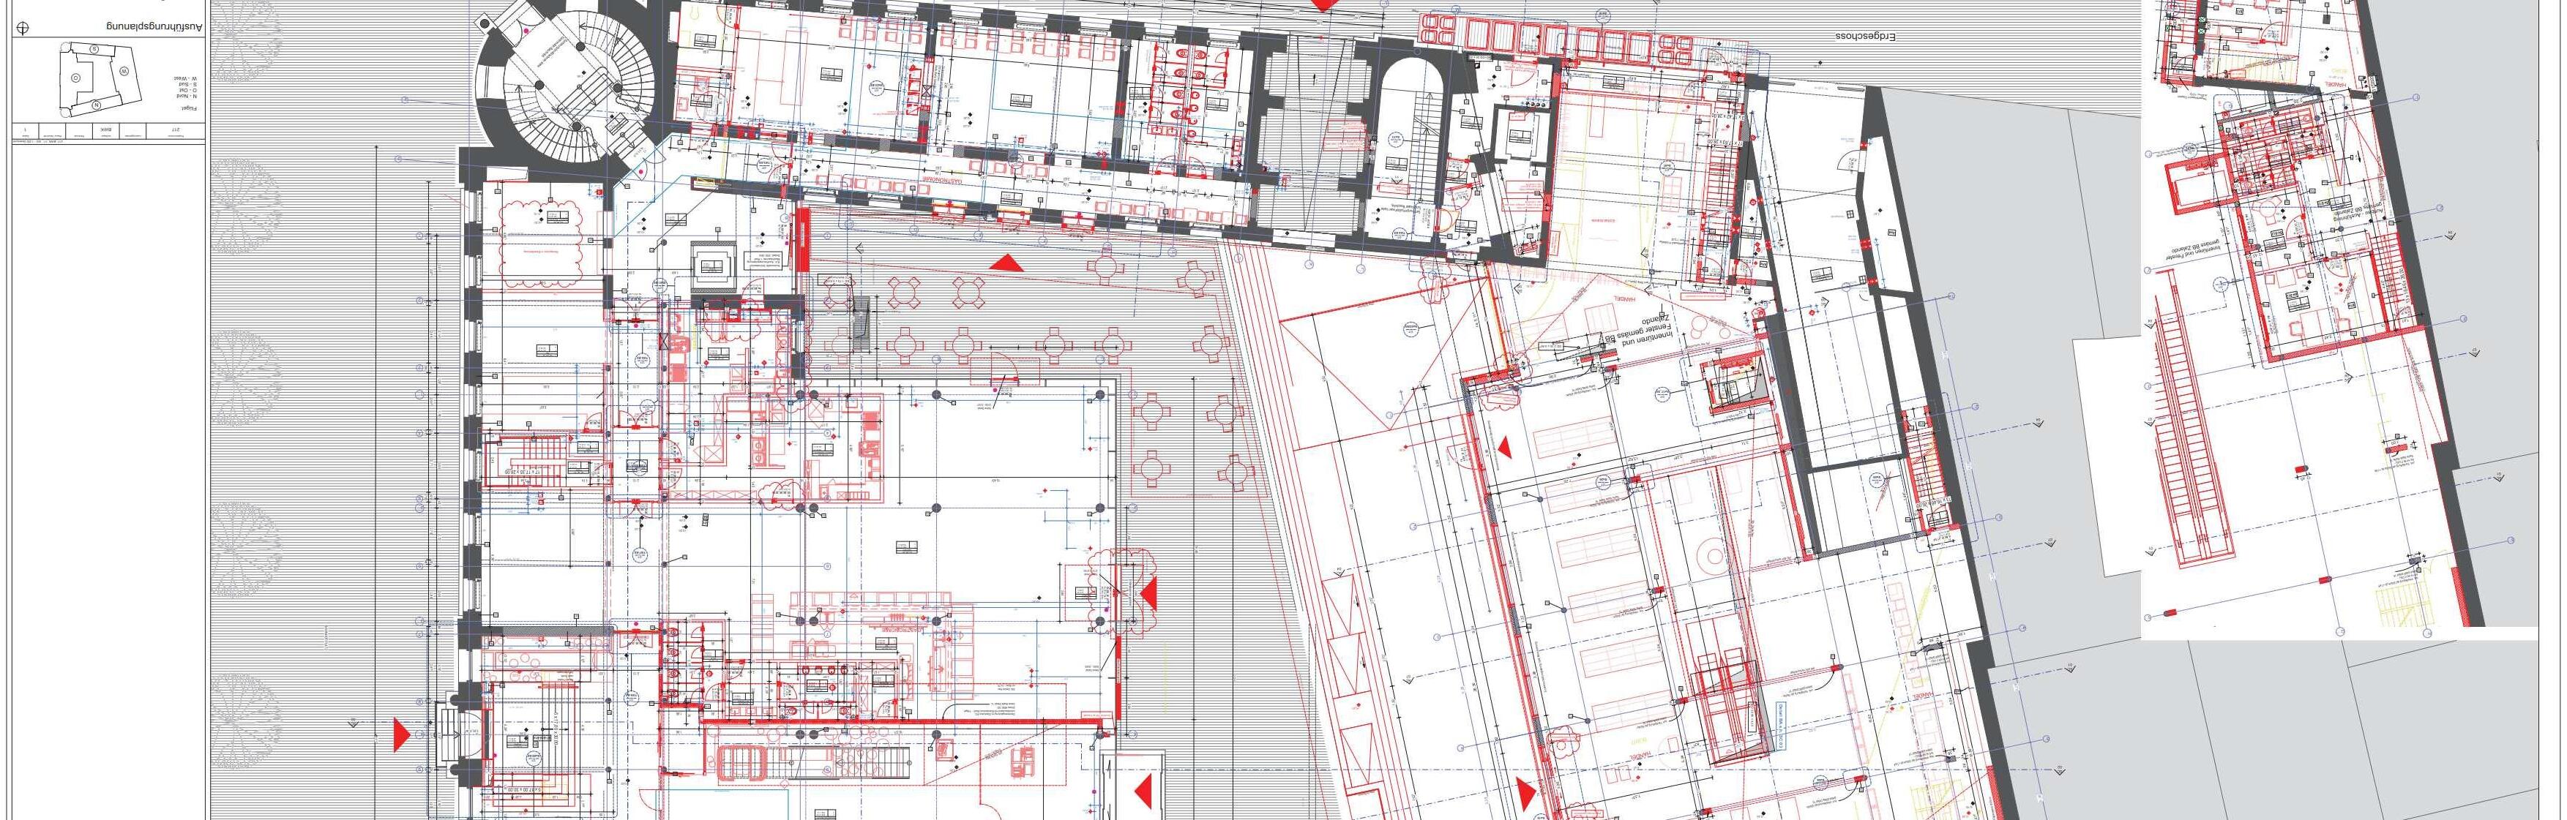Click the Ausführungsplanung title text
This screenshot has height=820, width=2567.
[154, 27]
